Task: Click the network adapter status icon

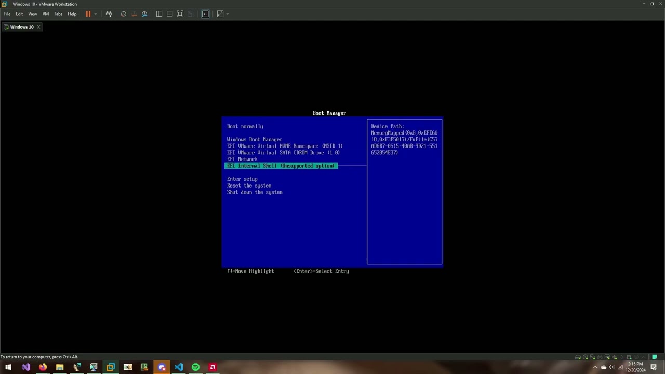Action: tap(593, 357)
